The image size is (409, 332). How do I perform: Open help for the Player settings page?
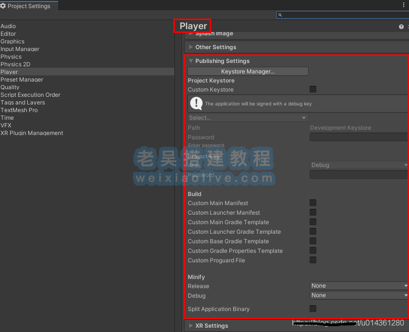pyautogui.click(x=400, y=26)
